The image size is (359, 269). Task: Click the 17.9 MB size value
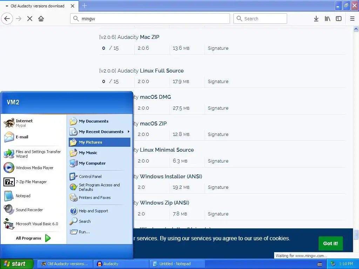tap(181, 82)
